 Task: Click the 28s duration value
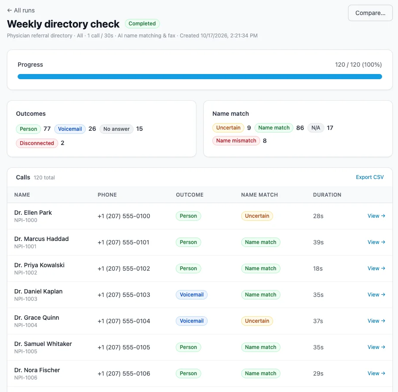[318, 216]
